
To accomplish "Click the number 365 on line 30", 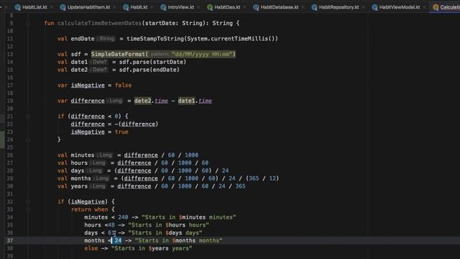I will (x=240, y=186).
